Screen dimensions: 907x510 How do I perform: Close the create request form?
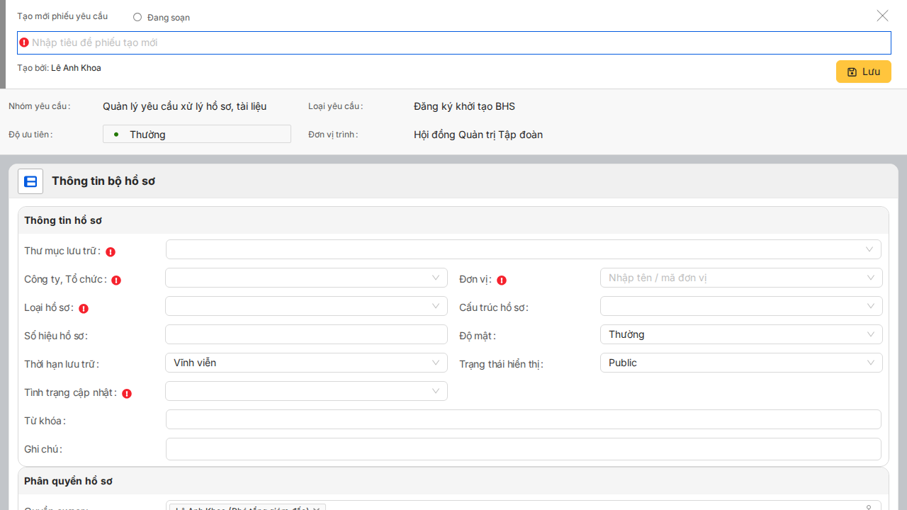(882, 16)
